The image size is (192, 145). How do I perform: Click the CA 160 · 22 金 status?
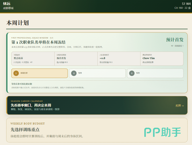182,8
